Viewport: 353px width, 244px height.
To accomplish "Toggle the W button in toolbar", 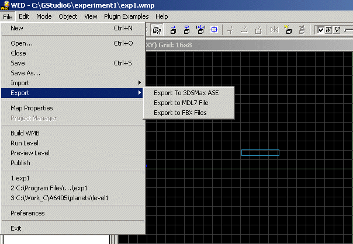I will tap(328, 30).
